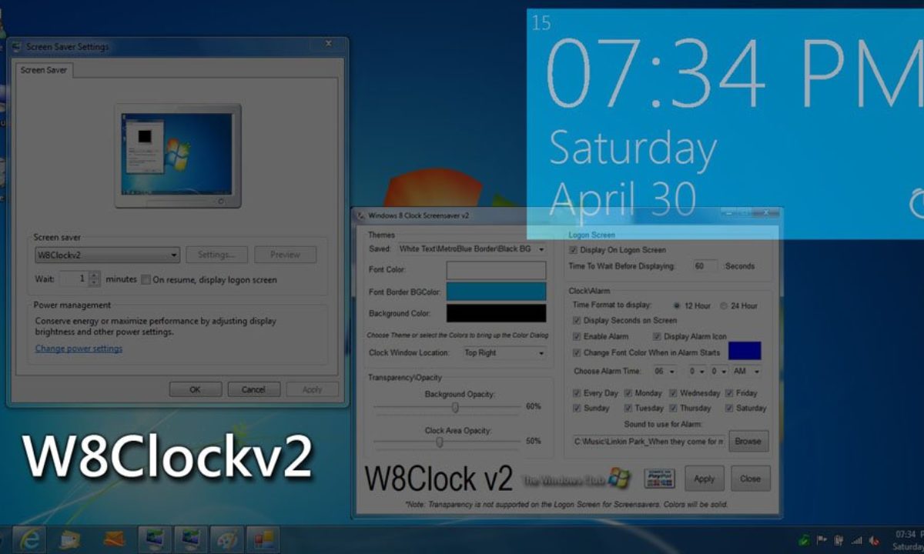Image resolution: width=924 pixels, height=554 pixels.
Task: Click Close in the W8Clock window
Action: coord(750,479)
